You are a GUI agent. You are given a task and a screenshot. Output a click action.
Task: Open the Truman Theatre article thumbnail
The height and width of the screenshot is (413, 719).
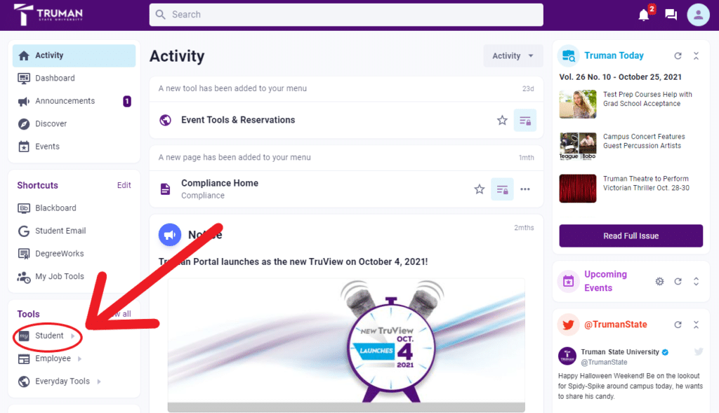pos(578,188)
